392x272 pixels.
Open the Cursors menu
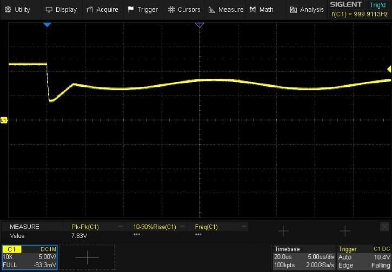coord(184,10)
